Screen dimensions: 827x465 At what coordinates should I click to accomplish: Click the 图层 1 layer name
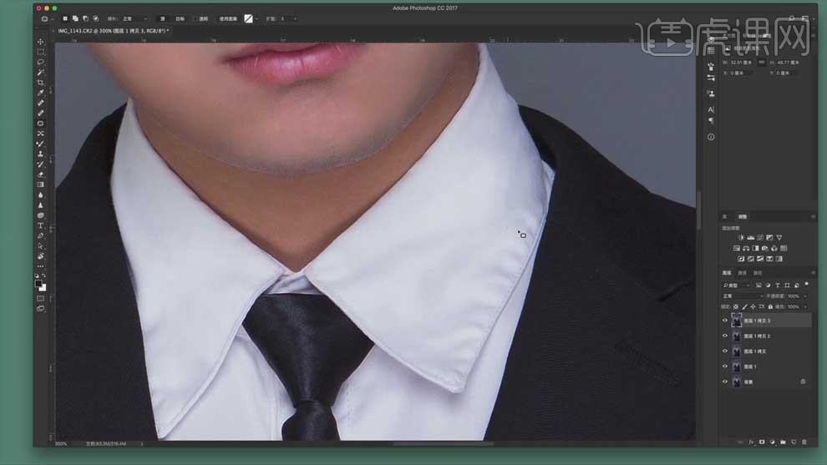pos(750,366)
